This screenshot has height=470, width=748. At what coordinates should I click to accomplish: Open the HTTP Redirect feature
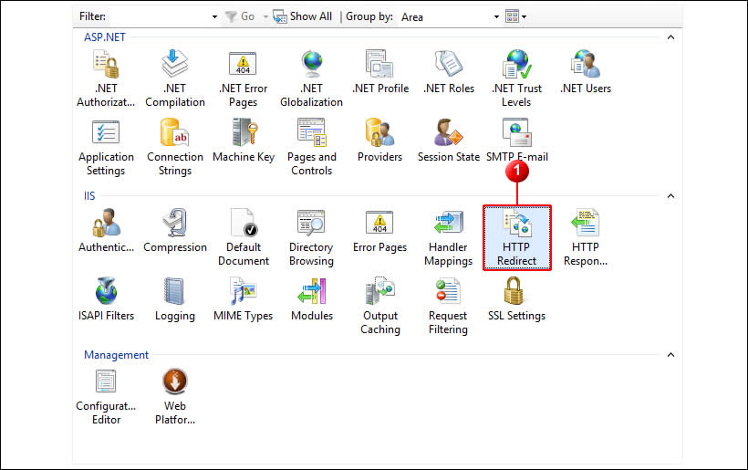pos(516,235)
